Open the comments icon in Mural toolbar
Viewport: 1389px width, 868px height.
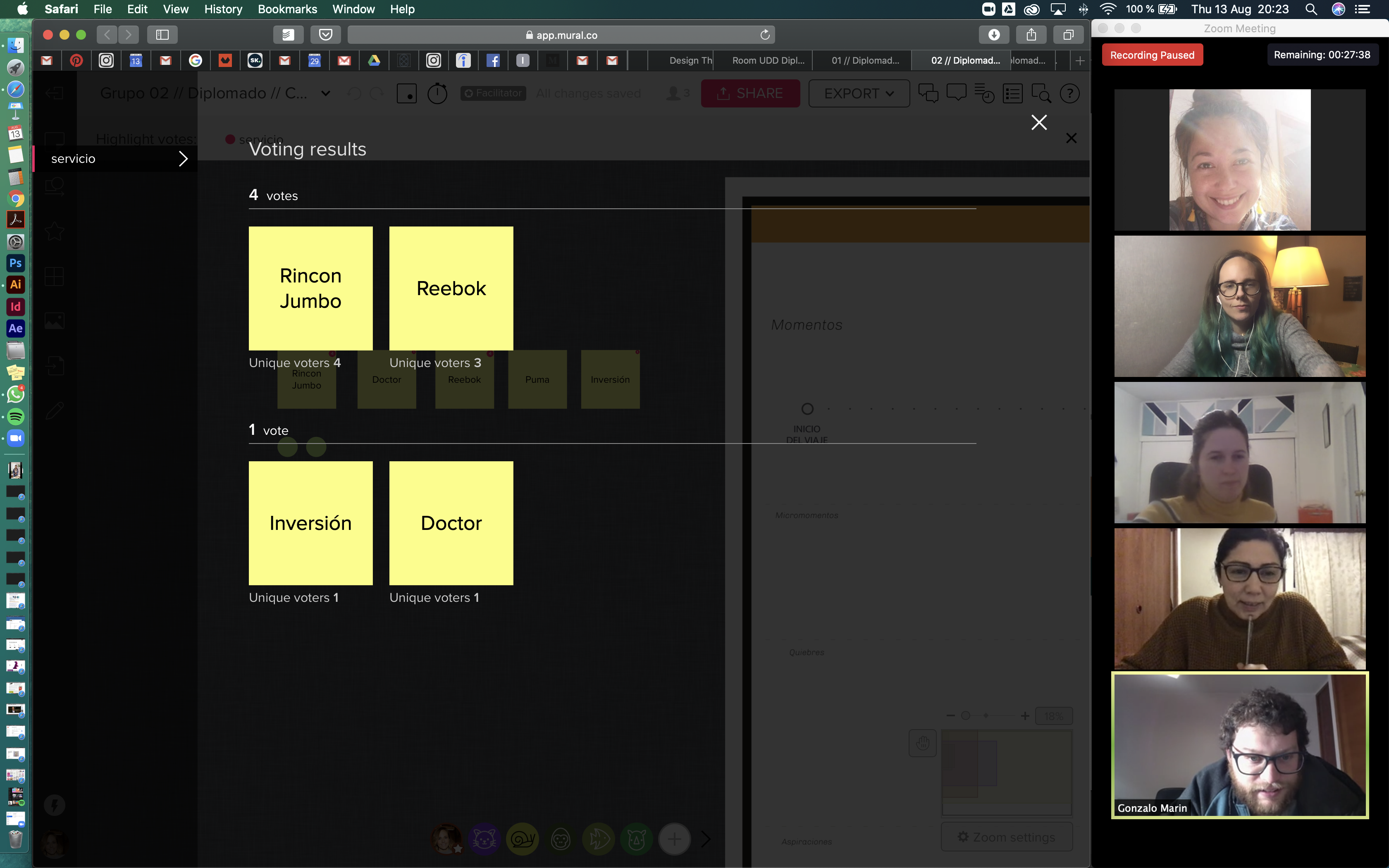(956, 93)
